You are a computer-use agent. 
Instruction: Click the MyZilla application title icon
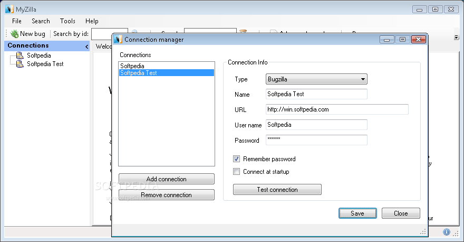coord(9,9)
